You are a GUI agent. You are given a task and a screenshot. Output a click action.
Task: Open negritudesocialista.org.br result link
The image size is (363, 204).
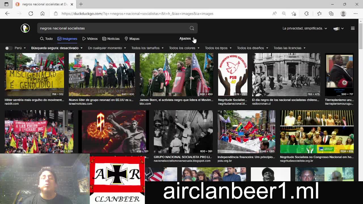click(x=297, y=161)
